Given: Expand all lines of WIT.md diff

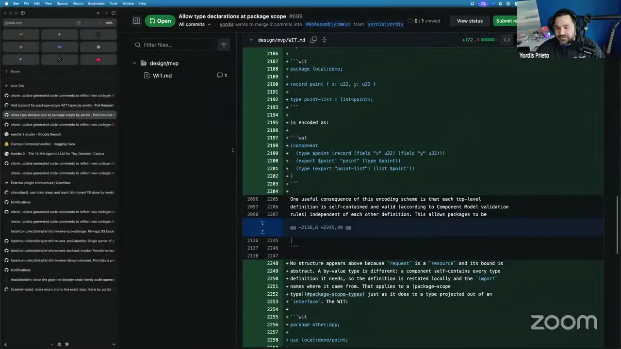Looking at the screenshot, I should tap(324, 40).
